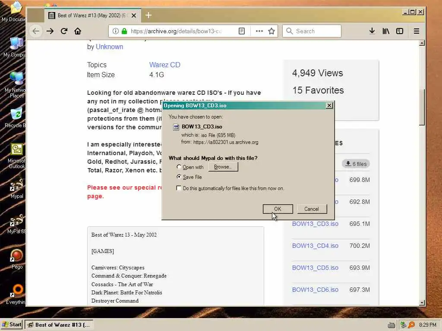Viewport: 442px width, 331px height.
Task: Close the Opening BOW13_CD3.iso dialog
Action: point(329,106)
